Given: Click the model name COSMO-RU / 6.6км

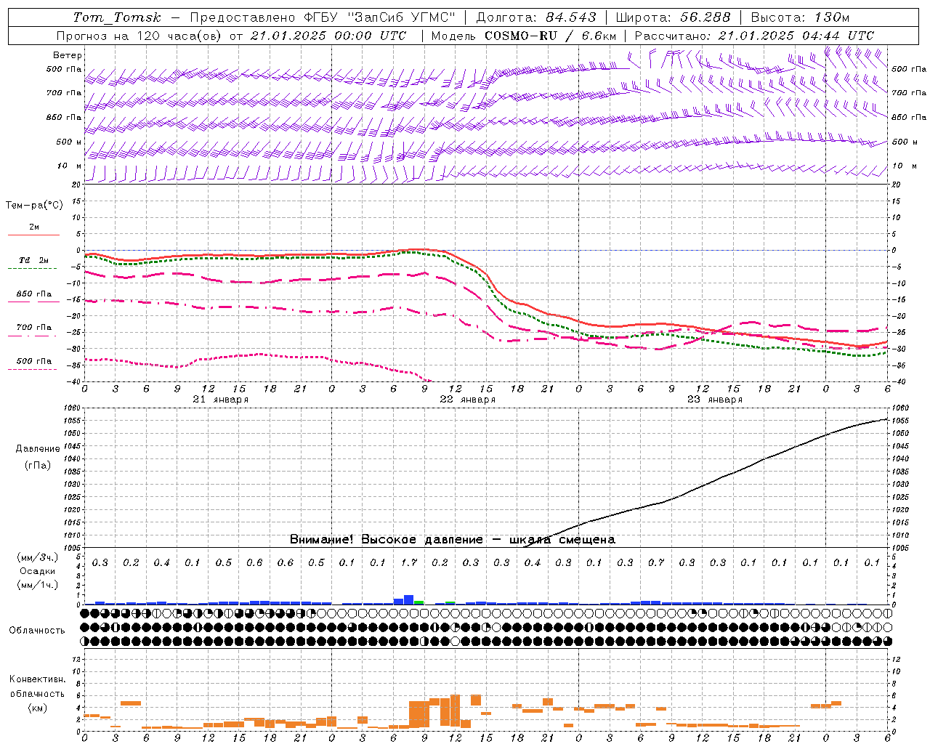Looking at the screenshot, I should pyautogui.click(x=550, y=36).
